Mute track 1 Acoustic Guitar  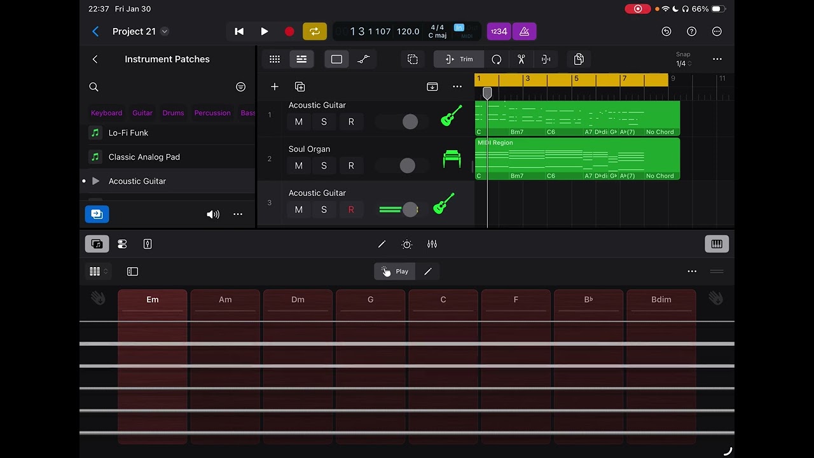[299, 121]
